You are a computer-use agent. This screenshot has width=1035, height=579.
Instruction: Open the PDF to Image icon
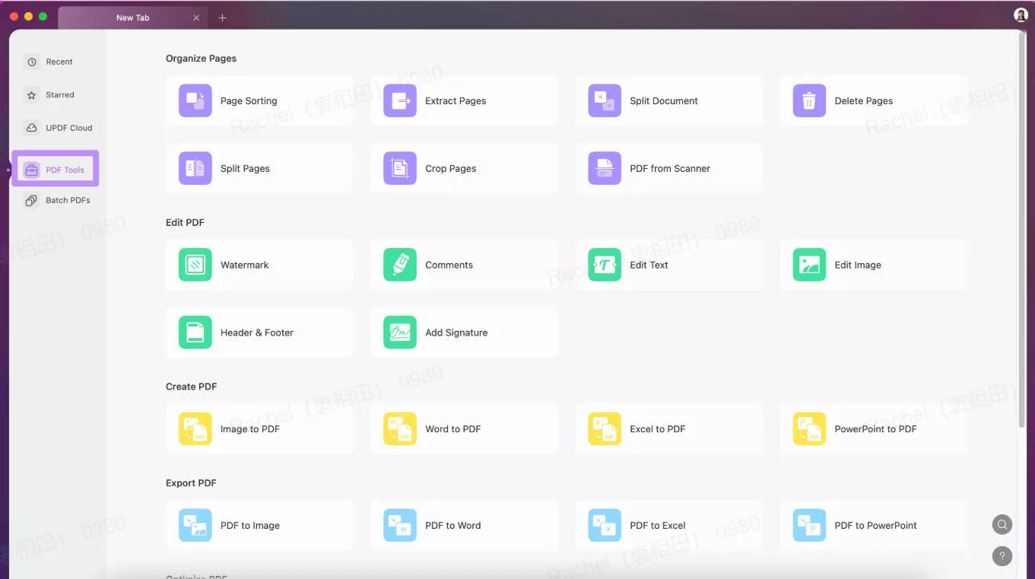195,526
